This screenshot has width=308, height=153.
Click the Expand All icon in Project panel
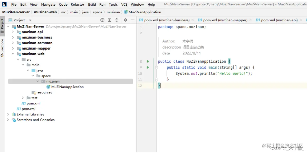tap(109, 20)
